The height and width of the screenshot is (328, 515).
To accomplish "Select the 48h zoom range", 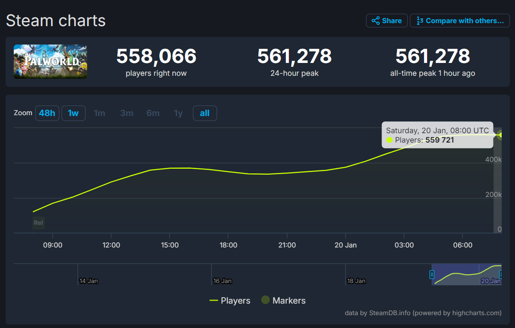I will [x=47, y=113].
